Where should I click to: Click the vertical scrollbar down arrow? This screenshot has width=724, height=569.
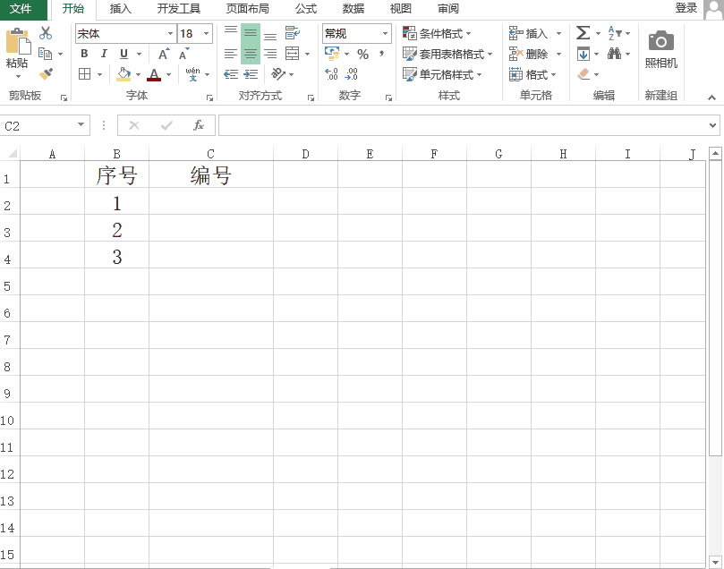coord(715,562)
